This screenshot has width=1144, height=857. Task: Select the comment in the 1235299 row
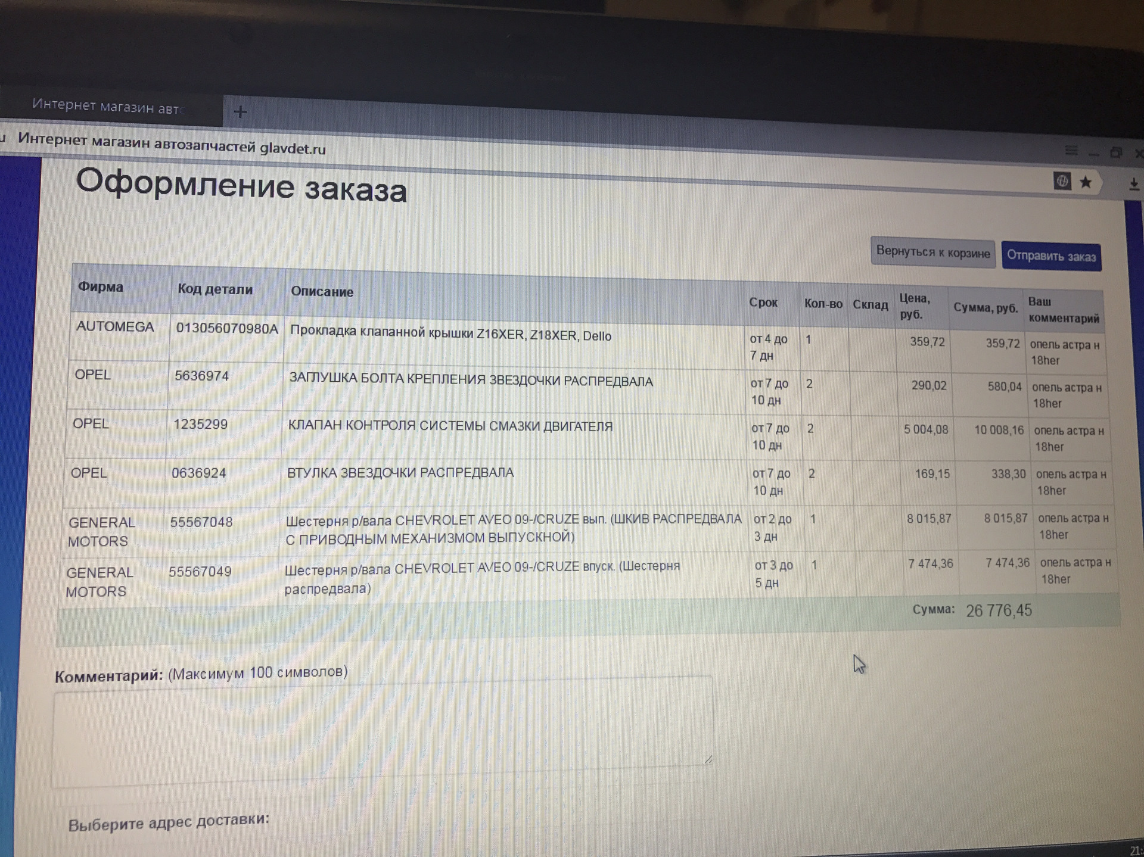(x=1069, y=438)
